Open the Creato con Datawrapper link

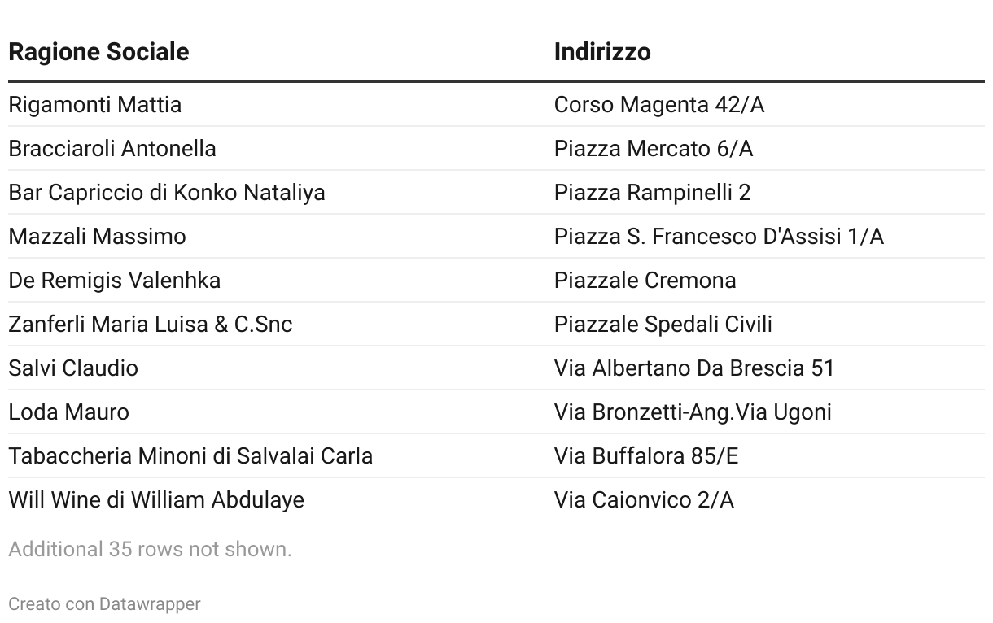pyautogui.click(x=104, y=604)
